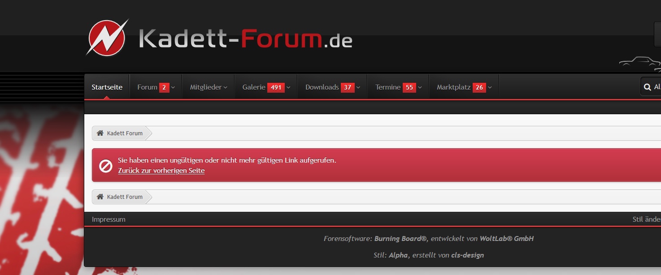Viewport: 661px width, 275px height.
Task: Follow 'Zurück zur vorherigen Seite' link
Action: (x=161, y=171)
